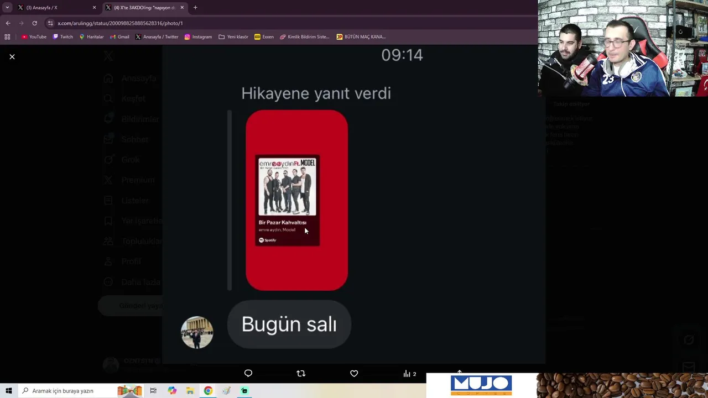This screenshot has height=398, width=708.
Task: Open the Kimlik Bildirim Siste... bookmark
Action: tap(304, 37)
